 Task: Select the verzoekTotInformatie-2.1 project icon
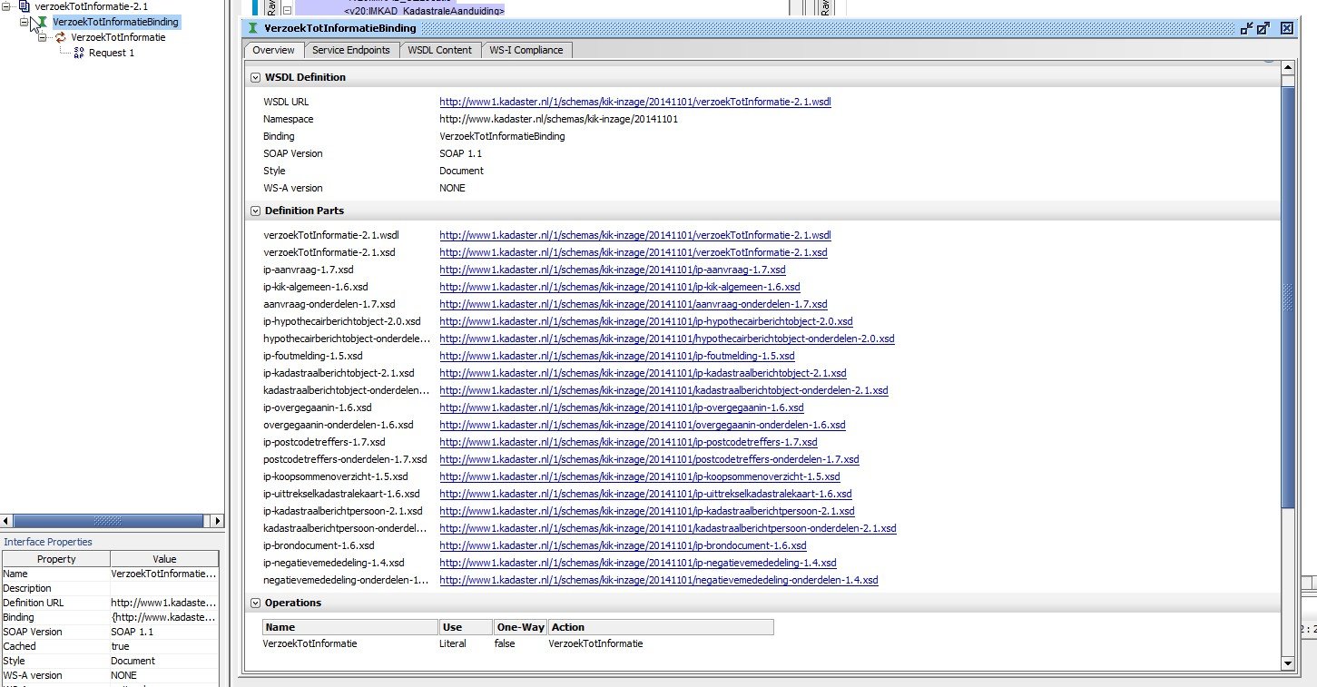(25, 6)
